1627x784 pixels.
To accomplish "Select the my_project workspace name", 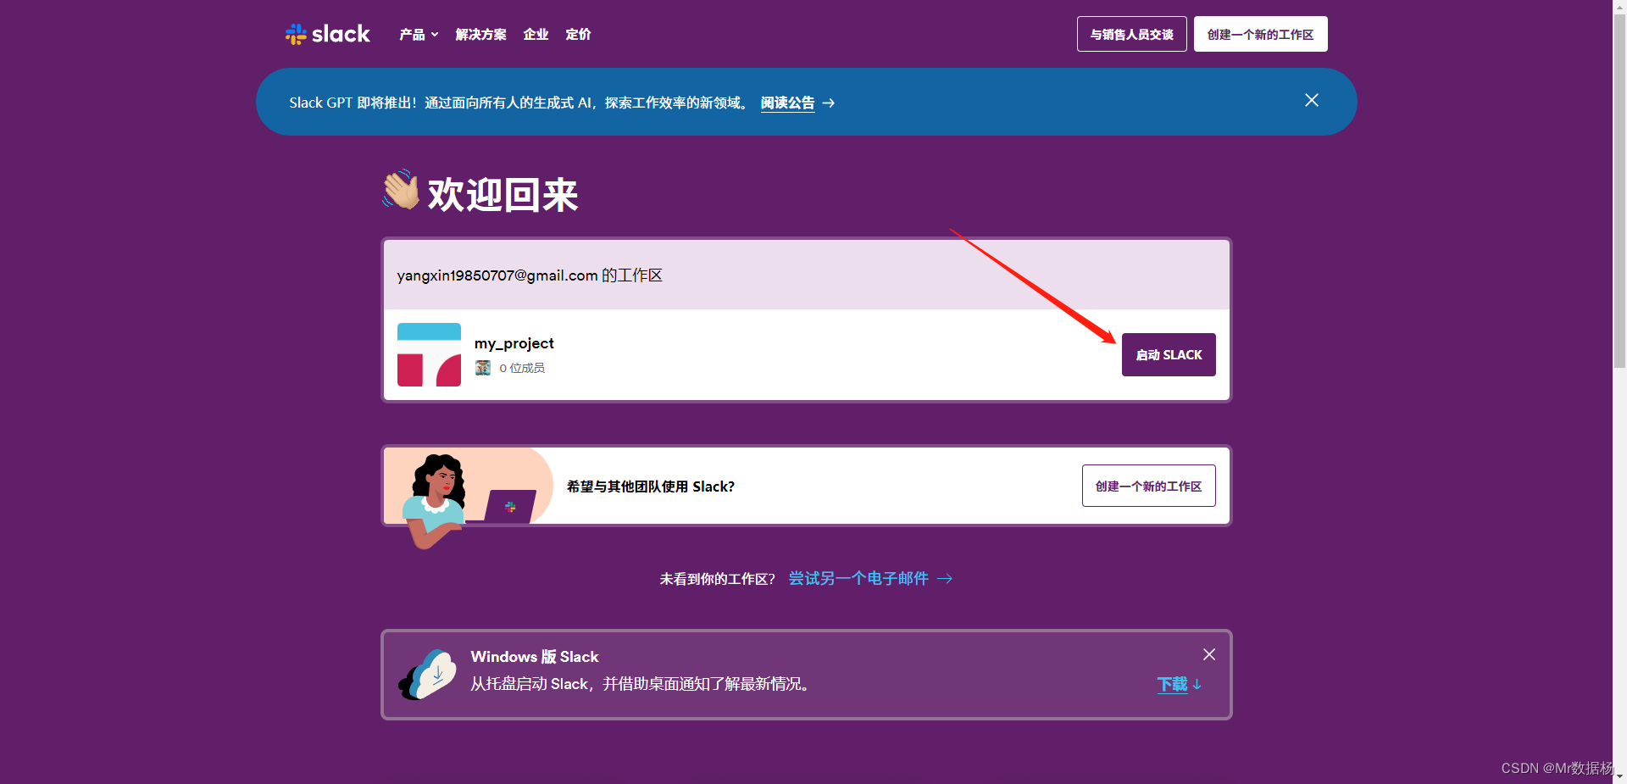I will tap(514, 343).
